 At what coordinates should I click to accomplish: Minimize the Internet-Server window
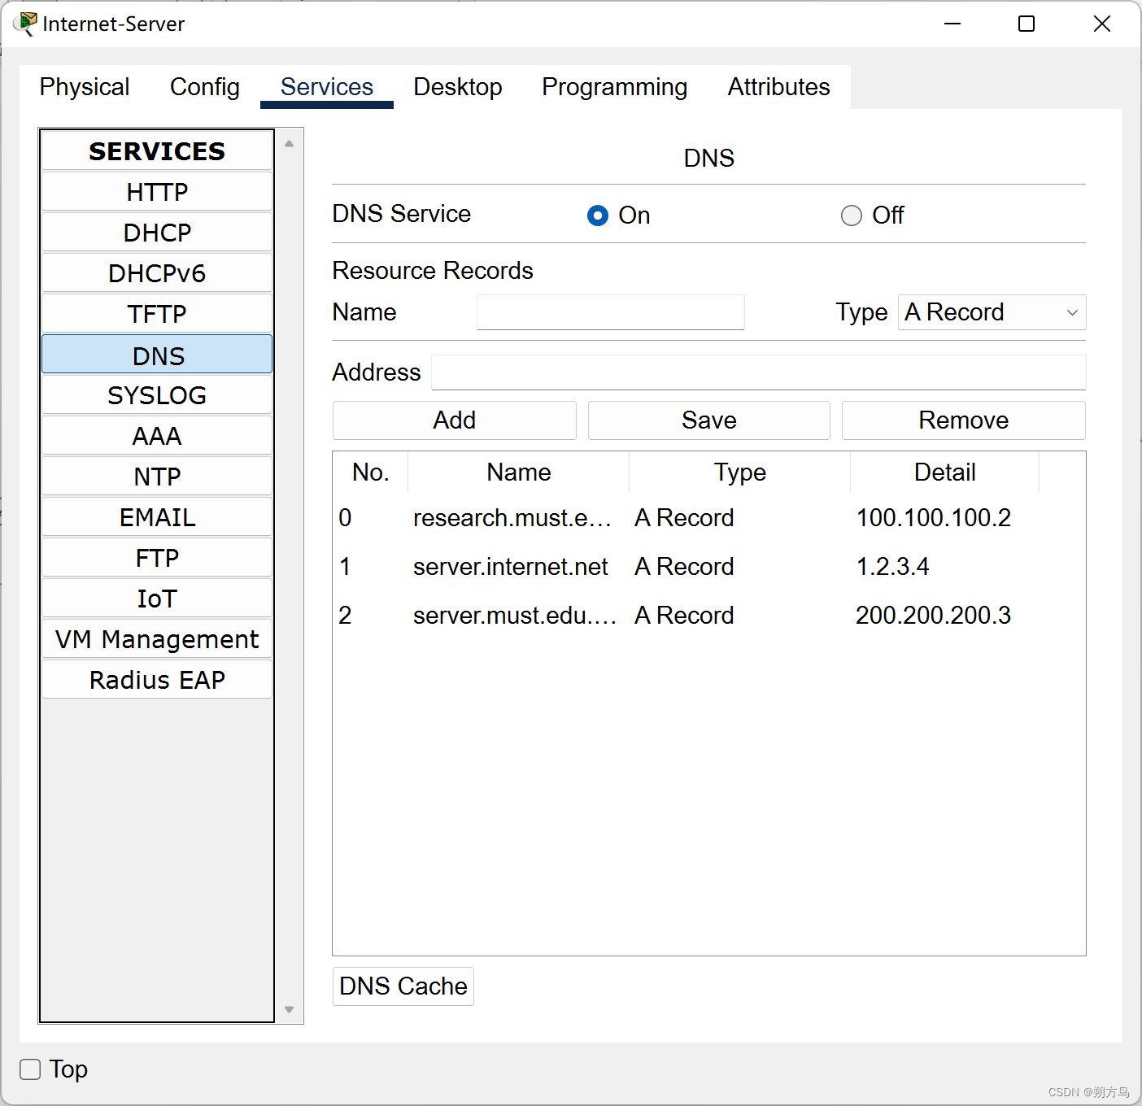coord(952,24)
